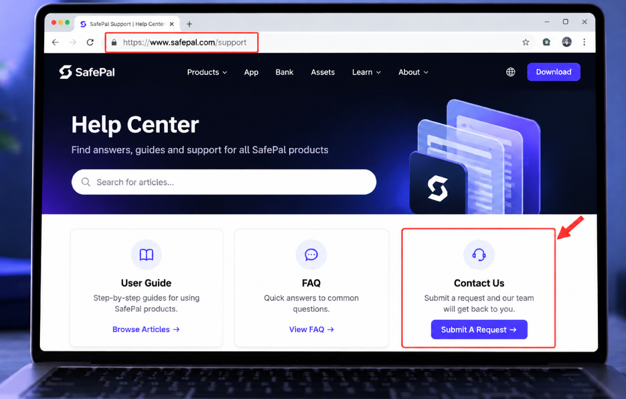
Task: Bookmark the page with the star icon
Action: [526, 42]
